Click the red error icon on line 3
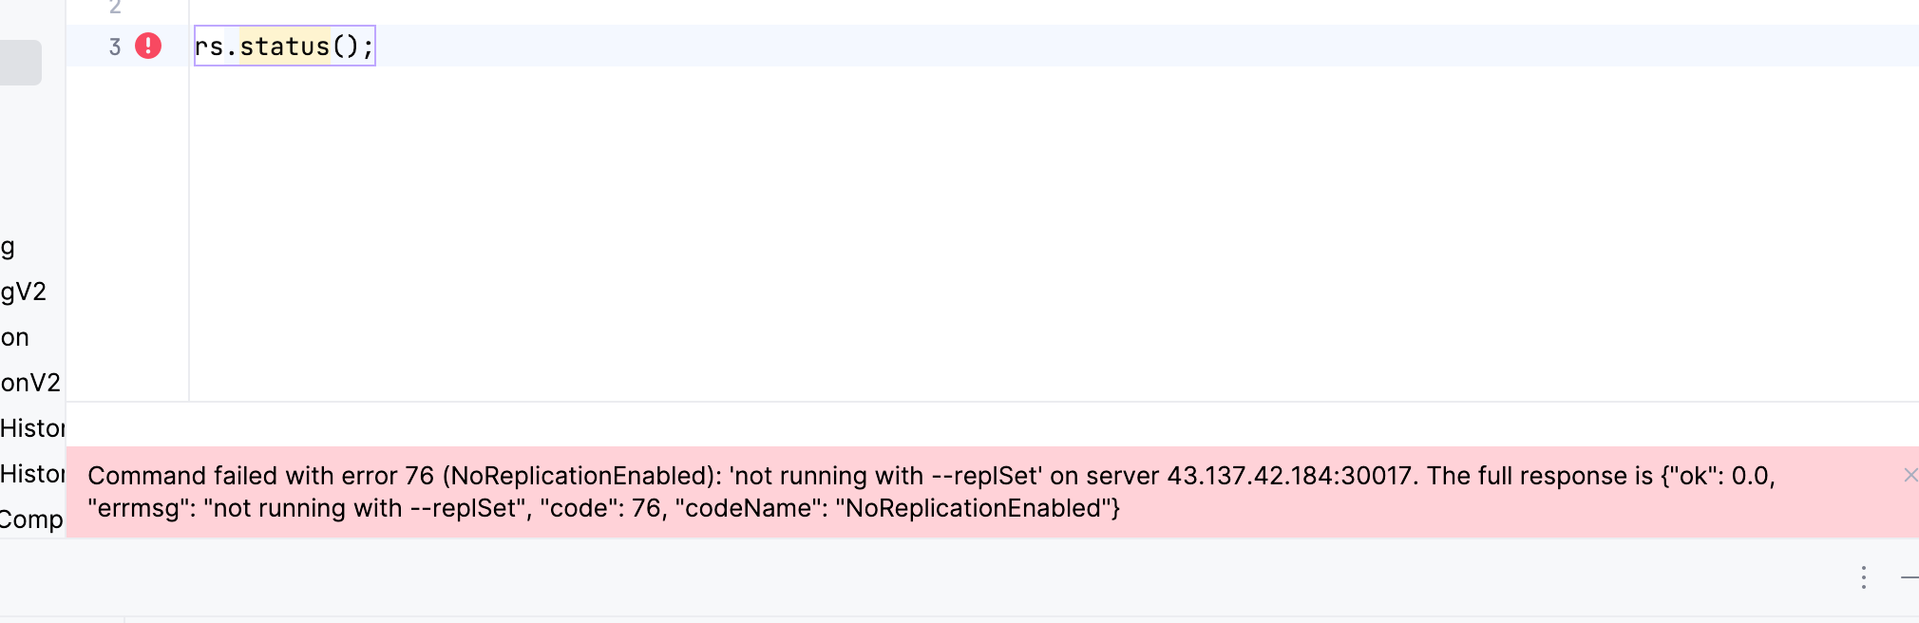Image resolution: width=1919 pixels, height=623 pixels. (x=148, y=46)
